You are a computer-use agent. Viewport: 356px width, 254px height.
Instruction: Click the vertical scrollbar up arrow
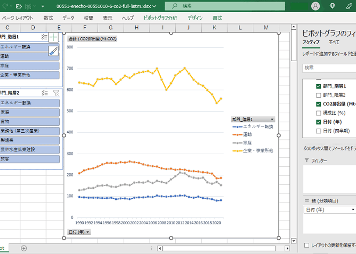pyautogui.click(x=294, y=27)
